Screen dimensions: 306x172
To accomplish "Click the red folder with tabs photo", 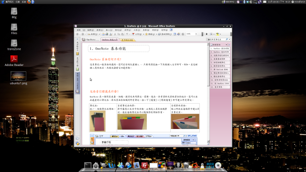I will (x=132, y=122).
